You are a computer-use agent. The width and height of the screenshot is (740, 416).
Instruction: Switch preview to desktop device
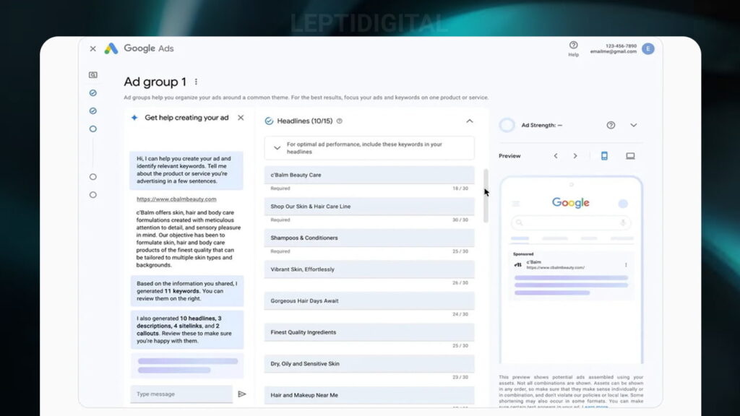point(630,156)
